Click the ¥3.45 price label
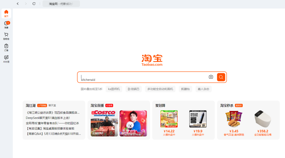 [x=234, y=131]
